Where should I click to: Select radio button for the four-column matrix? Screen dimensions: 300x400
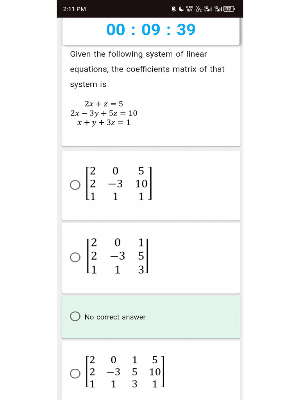[75, 374]
